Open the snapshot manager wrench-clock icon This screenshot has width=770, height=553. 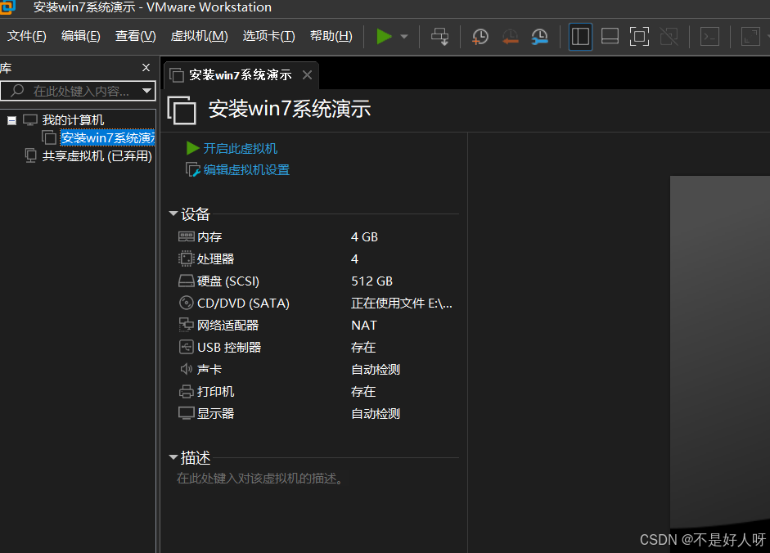pyautogui.click(x=540, y=36)
